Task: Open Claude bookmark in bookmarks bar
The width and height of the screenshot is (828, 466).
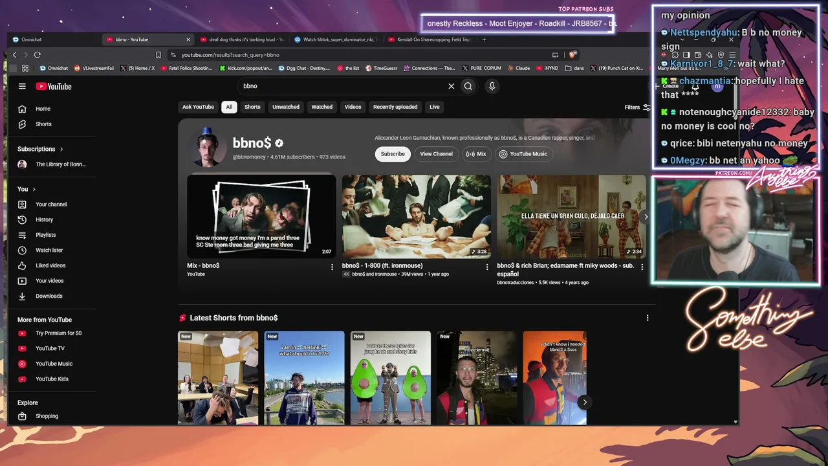Action: pyautogui.click(x=519, y=68)
